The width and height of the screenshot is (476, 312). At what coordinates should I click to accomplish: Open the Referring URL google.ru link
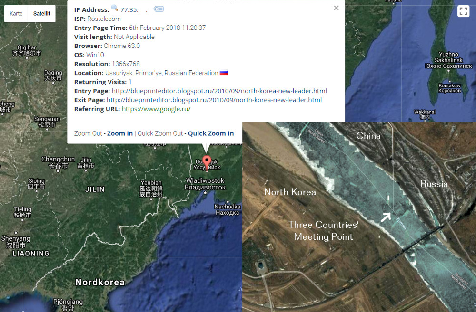(x=156, y=109)
